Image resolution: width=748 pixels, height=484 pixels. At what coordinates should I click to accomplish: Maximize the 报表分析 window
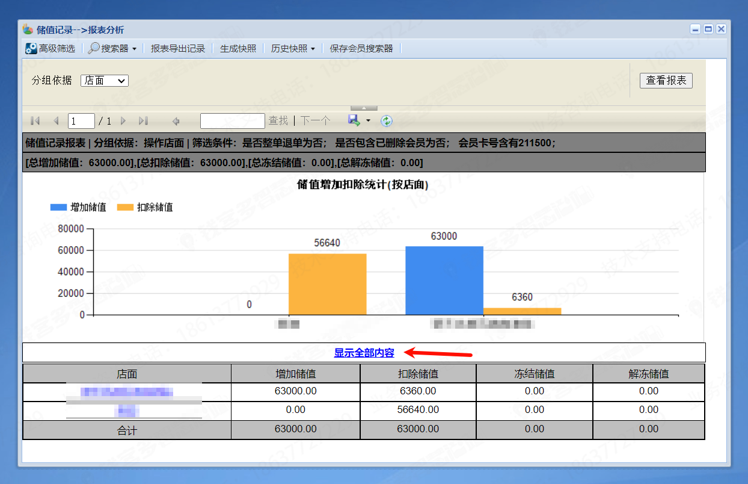point(708,29)
